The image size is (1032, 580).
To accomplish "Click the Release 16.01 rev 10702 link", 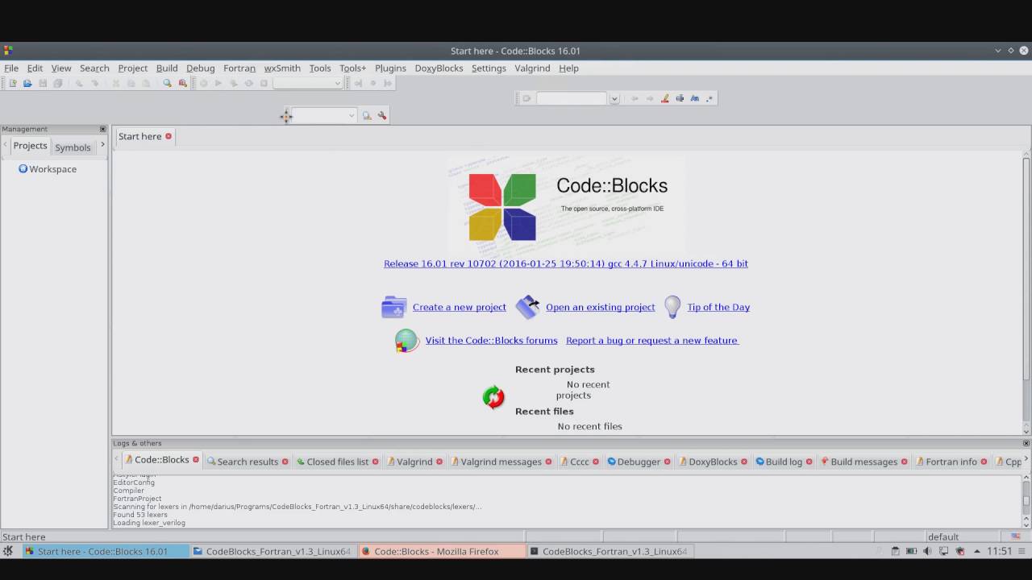I will (566, 263).
